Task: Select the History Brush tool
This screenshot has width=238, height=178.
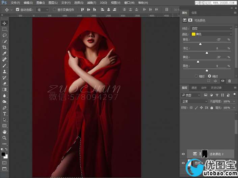Action: [x=4, y=78]
